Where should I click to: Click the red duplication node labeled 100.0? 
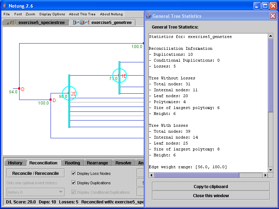[x=51, y=100]
